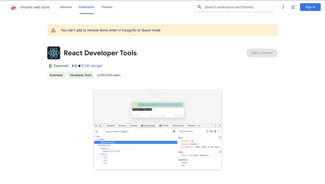Click the Featured badge icon
The width and height of the screenshot is (325, 184).
pyautogui.click(x=50, y=65)
